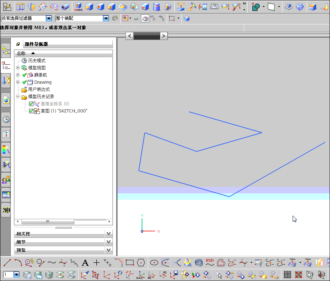
Task: Select the Helix coil tool
Action: pos(199,263)
